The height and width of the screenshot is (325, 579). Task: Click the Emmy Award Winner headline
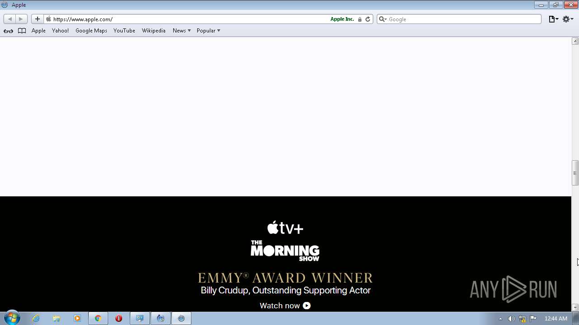click(285, 278)
